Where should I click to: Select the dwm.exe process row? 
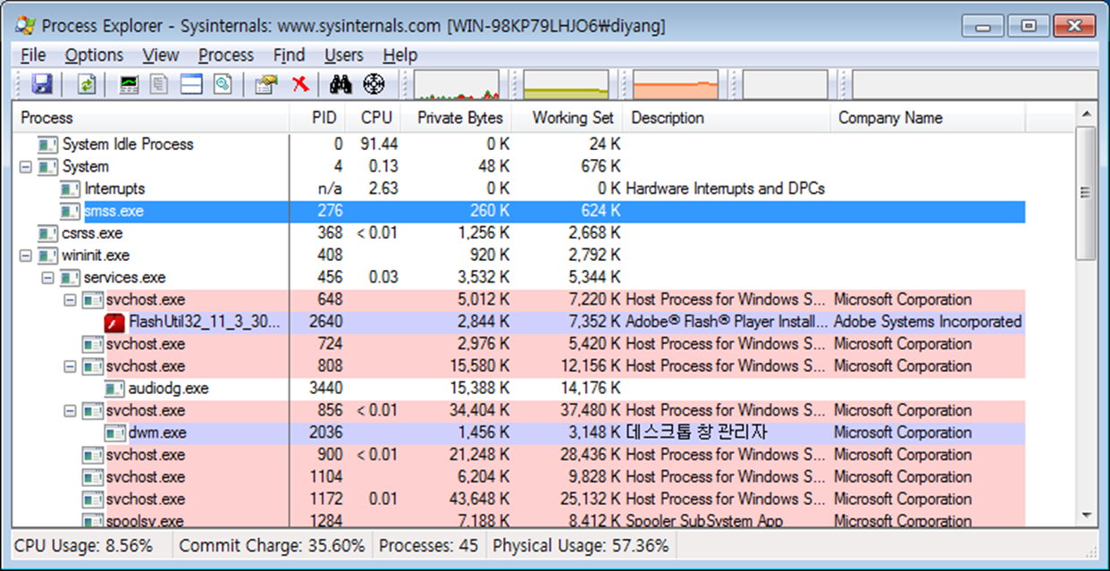click(x=518, y=433)
